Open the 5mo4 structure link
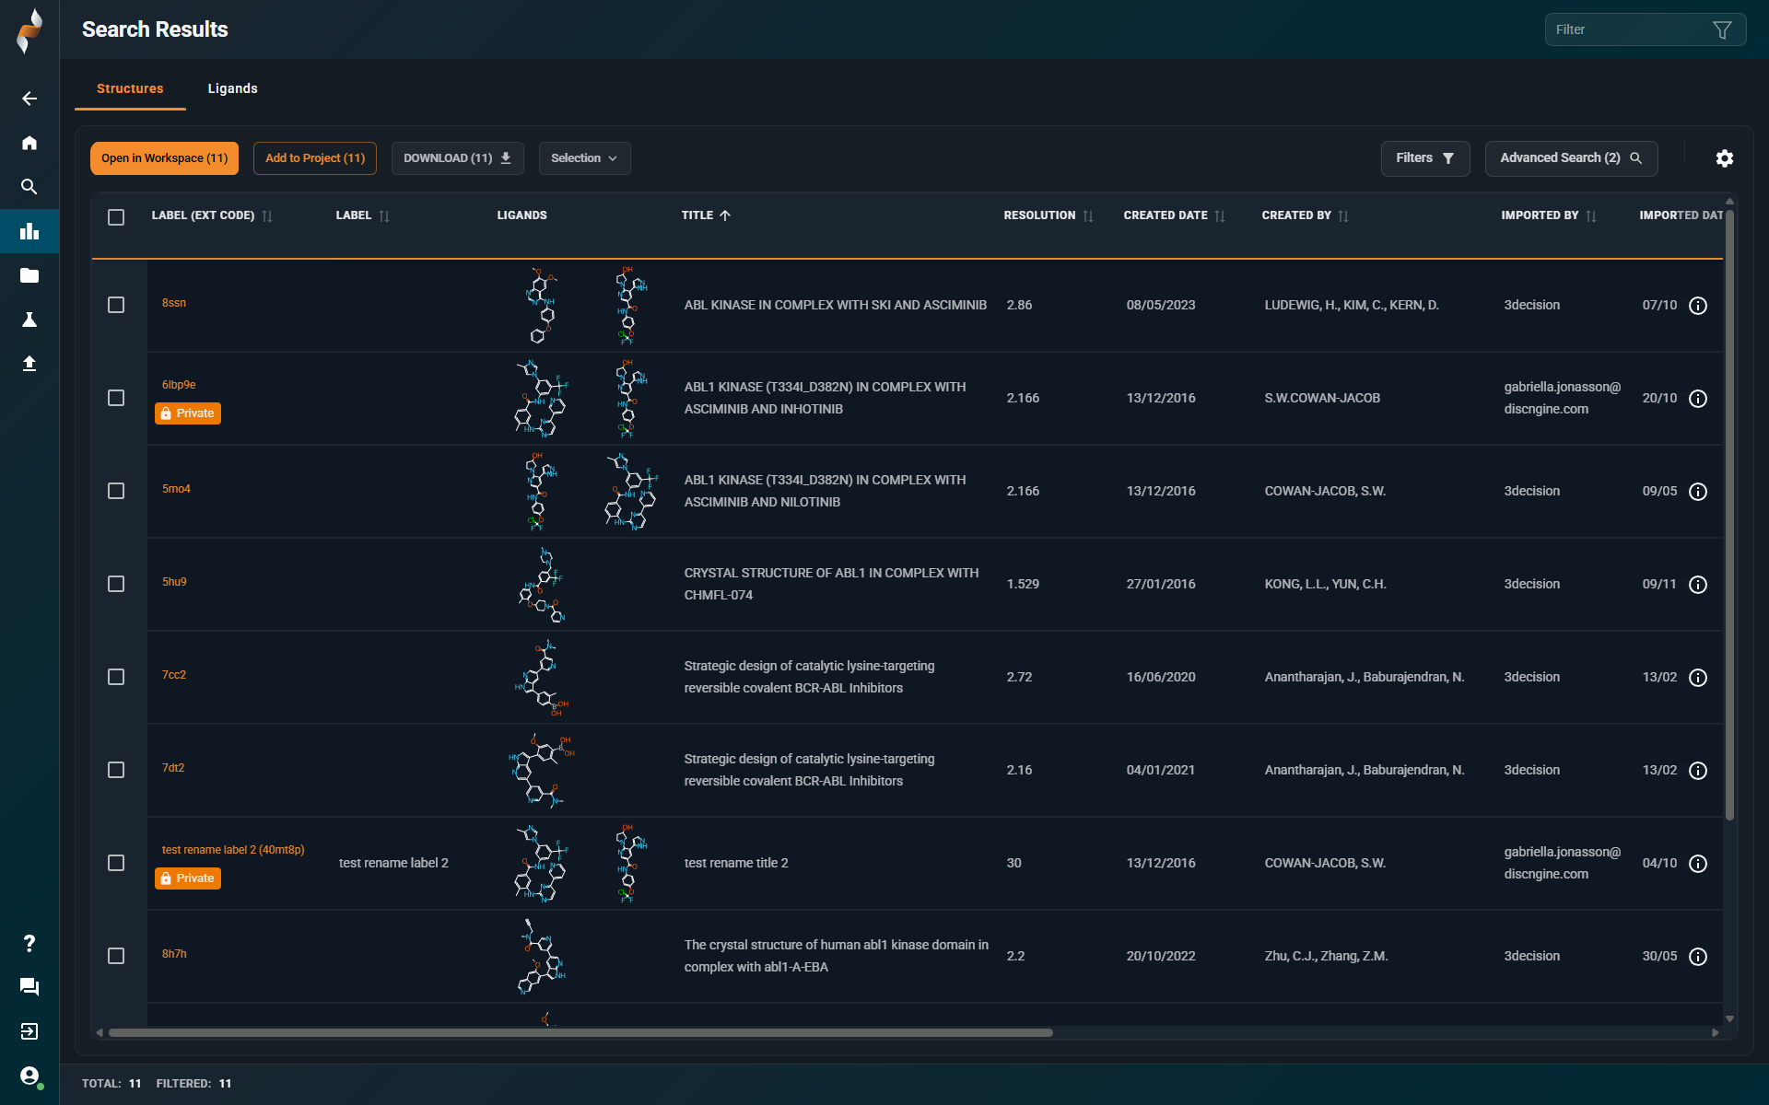The width and height of the screenshot is (1769, 1105). pyautogui.click(x=176, y=489)
